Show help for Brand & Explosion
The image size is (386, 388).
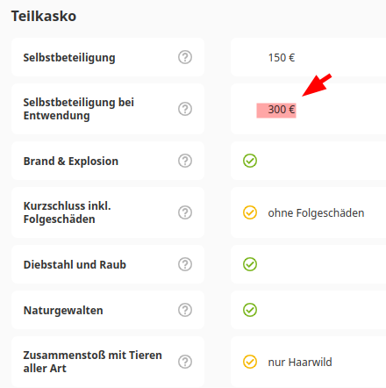185,161
